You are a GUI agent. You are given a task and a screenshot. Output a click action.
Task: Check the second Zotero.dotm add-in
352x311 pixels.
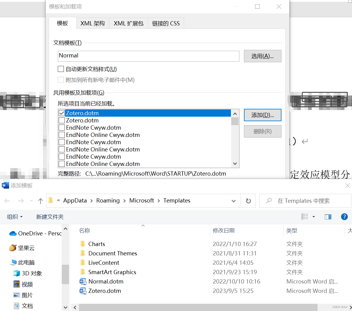point(62,120)
